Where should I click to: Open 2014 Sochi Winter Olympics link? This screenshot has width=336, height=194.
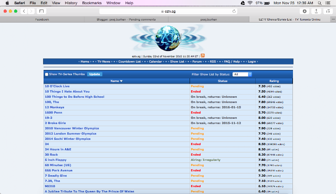68,139
